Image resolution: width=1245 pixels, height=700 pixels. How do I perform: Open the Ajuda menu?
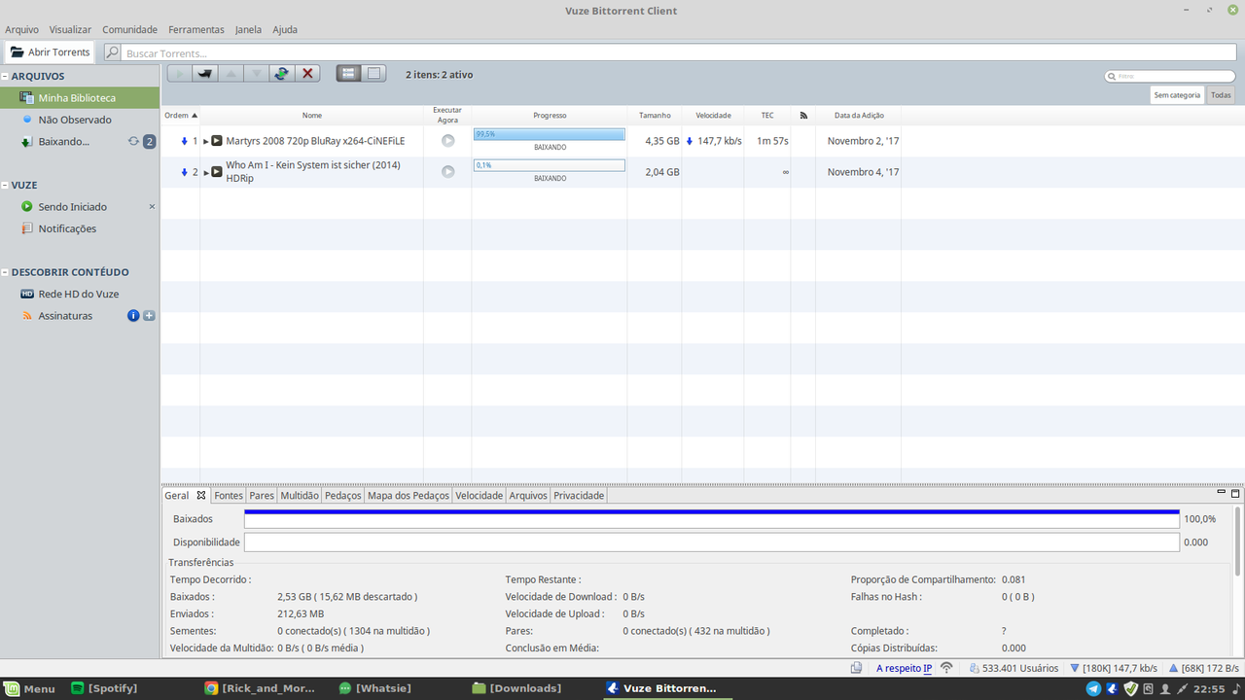click(x=285, y=29)
